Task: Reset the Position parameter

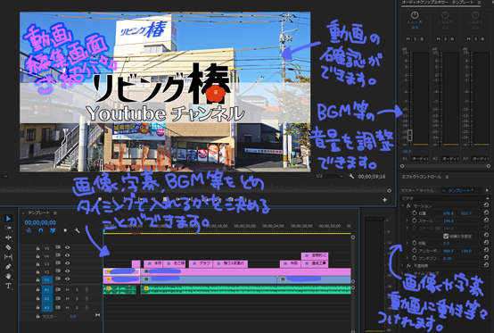Action: [486, 213]
